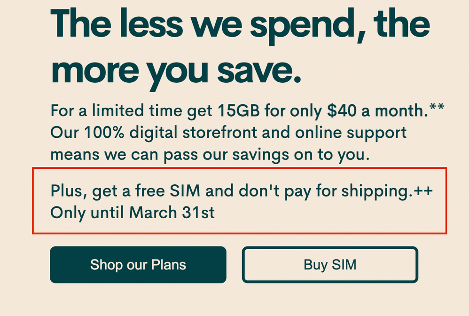Click the Shop our Plans button
The height and width of the screenshot is (316, 469).
pyautogui.click(x=138, y=265)
